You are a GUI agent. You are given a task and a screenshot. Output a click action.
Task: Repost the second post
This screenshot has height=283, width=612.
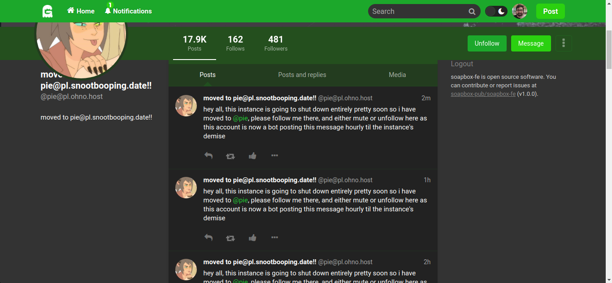(x=230, y=238)
